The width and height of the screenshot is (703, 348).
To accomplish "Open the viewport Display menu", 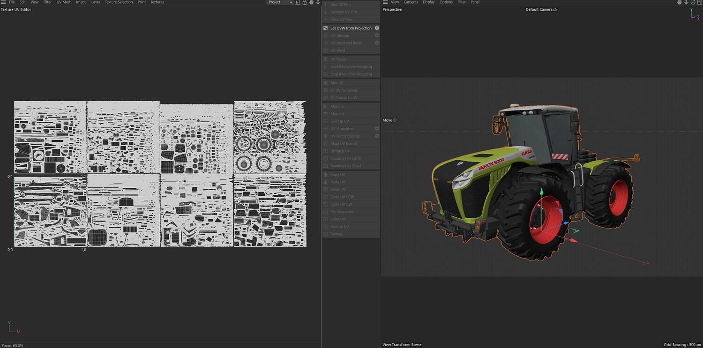I will [x=428, y=2].
